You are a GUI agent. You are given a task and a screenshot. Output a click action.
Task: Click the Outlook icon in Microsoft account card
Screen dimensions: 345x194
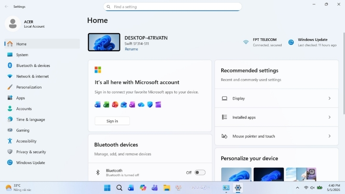124,105
